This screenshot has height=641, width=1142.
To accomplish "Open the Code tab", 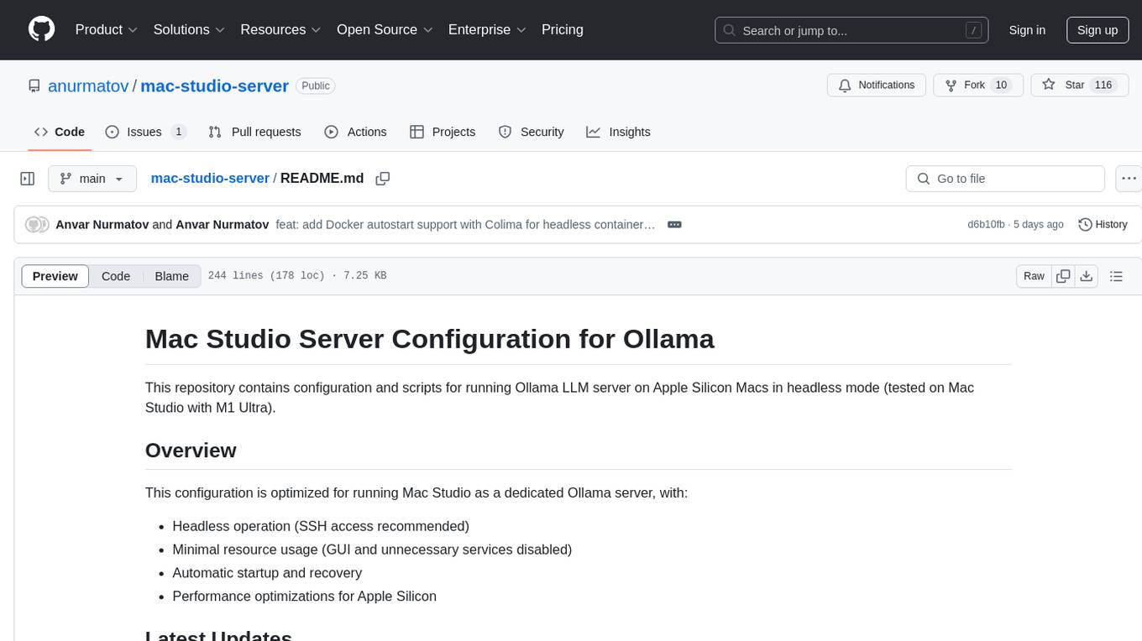I will (x=60, y=132).
